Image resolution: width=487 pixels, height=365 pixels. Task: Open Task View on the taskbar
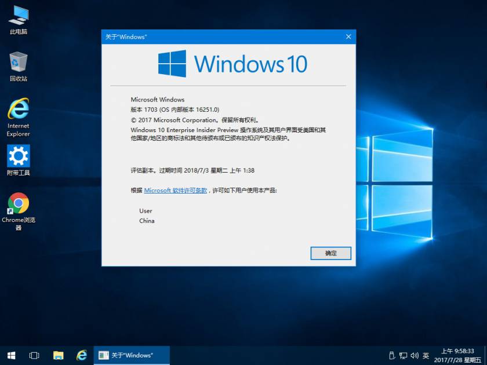click(34, 355)
